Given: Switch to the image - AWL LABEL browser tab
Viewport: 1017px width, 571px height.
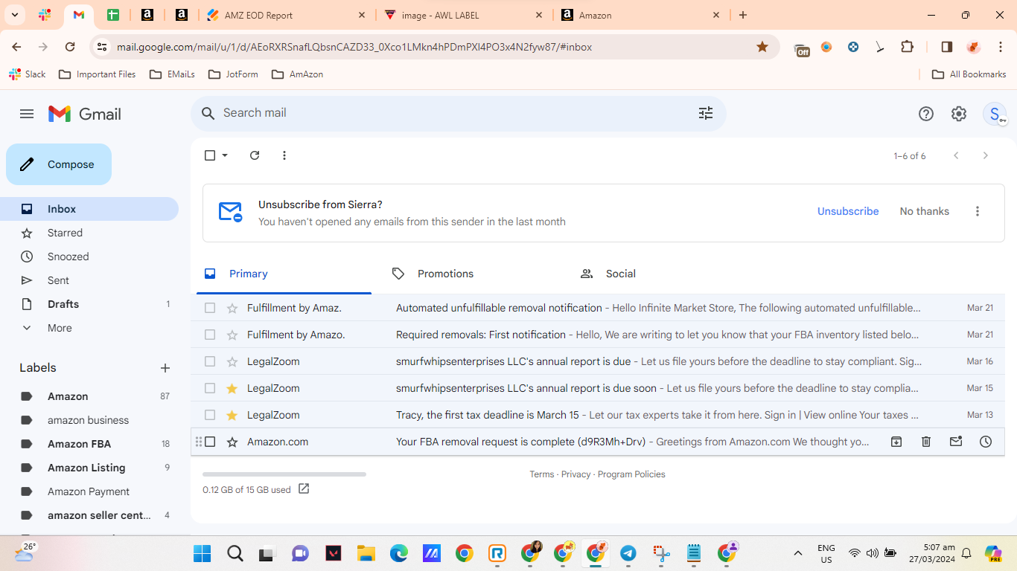Looking at the screenshot, I should click(x=463, y=15).
